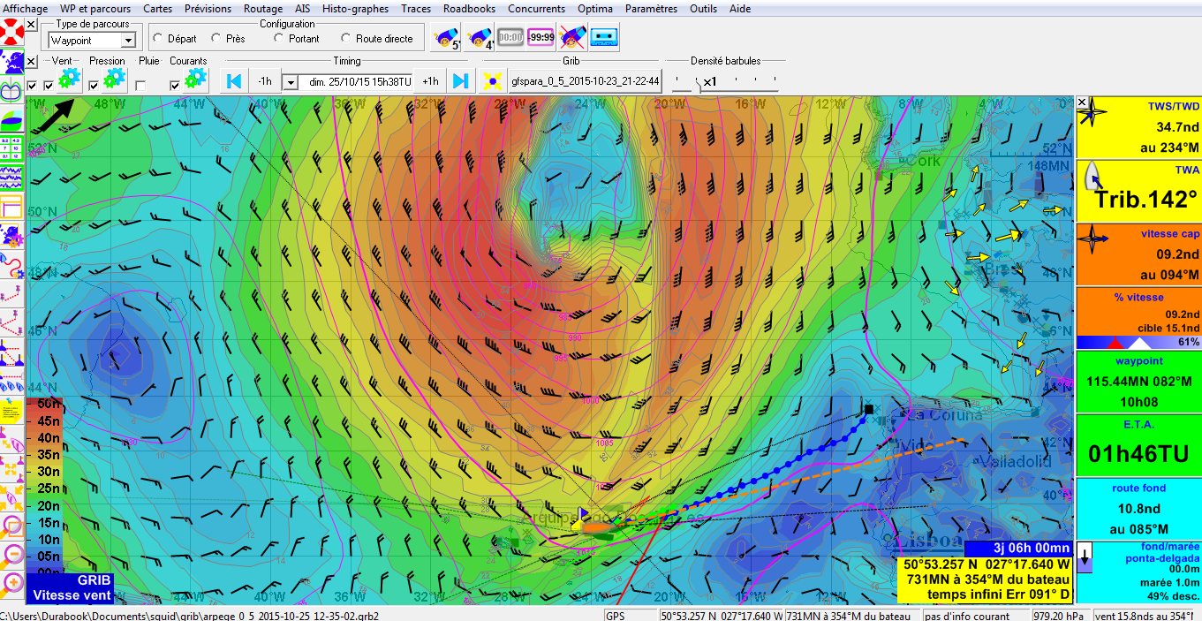Click the compass rose in TWS/TWD panel

point(1093,112)
